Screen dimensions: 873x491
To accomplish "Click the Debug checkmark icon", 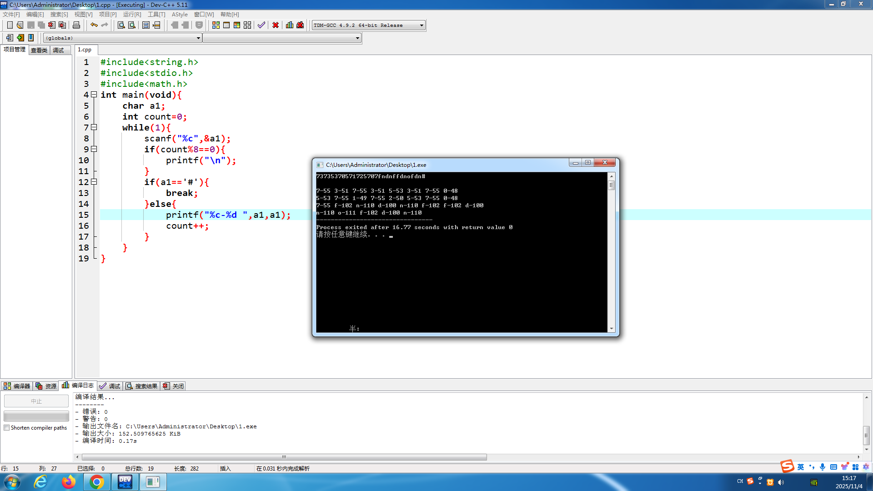I will pos(261,25).
